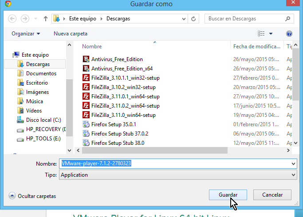
Task: Select the Antivirus_Free_Edition_x64 file icon
Action: (86, 69)
